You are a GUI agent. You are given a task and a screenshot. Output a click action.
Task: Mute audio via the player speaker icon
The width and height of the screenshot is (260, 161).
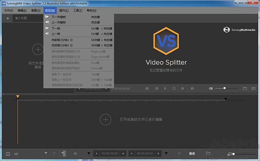[211, 88]
